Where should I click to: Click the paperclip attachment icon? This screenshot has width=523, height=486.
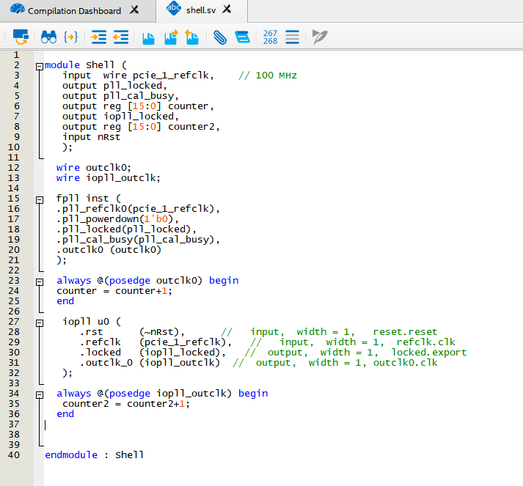[220, 36]
